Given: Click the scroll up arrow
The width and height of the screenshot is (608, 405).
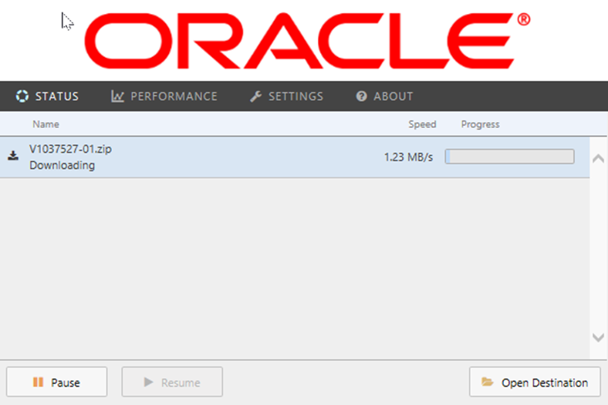Looking at the screenshot, I should [x=598, y=158].
